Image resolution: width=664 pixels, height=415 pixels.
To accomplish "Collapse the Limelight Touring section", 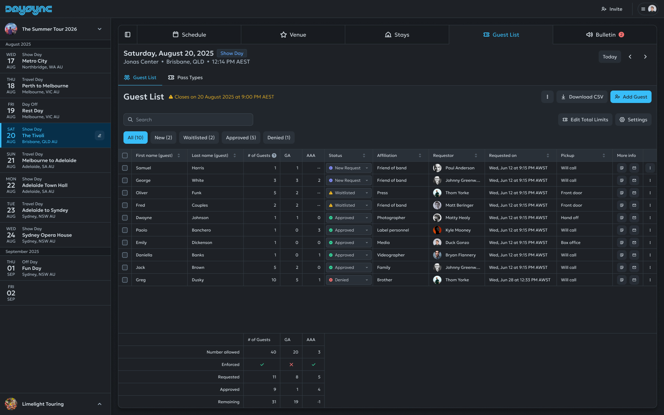I will [100, 404].
